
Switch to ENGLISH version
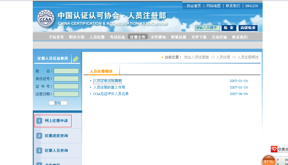(252, 6)
